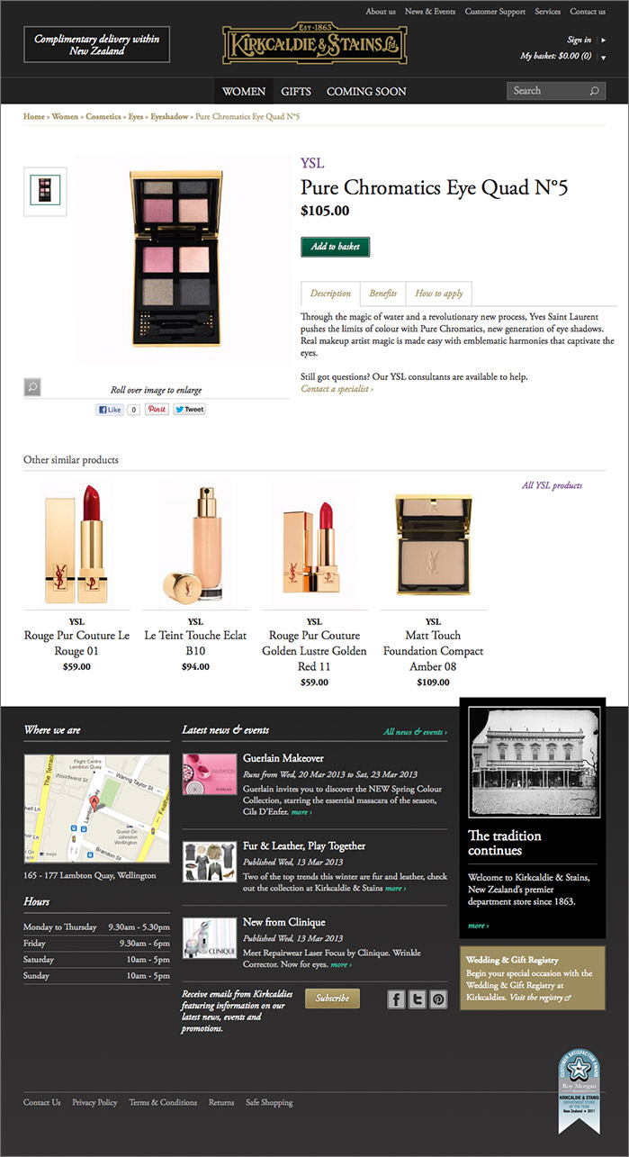Click the Sign in link
The width and height of the screenshot is (629, 1157).
(580, 40)
